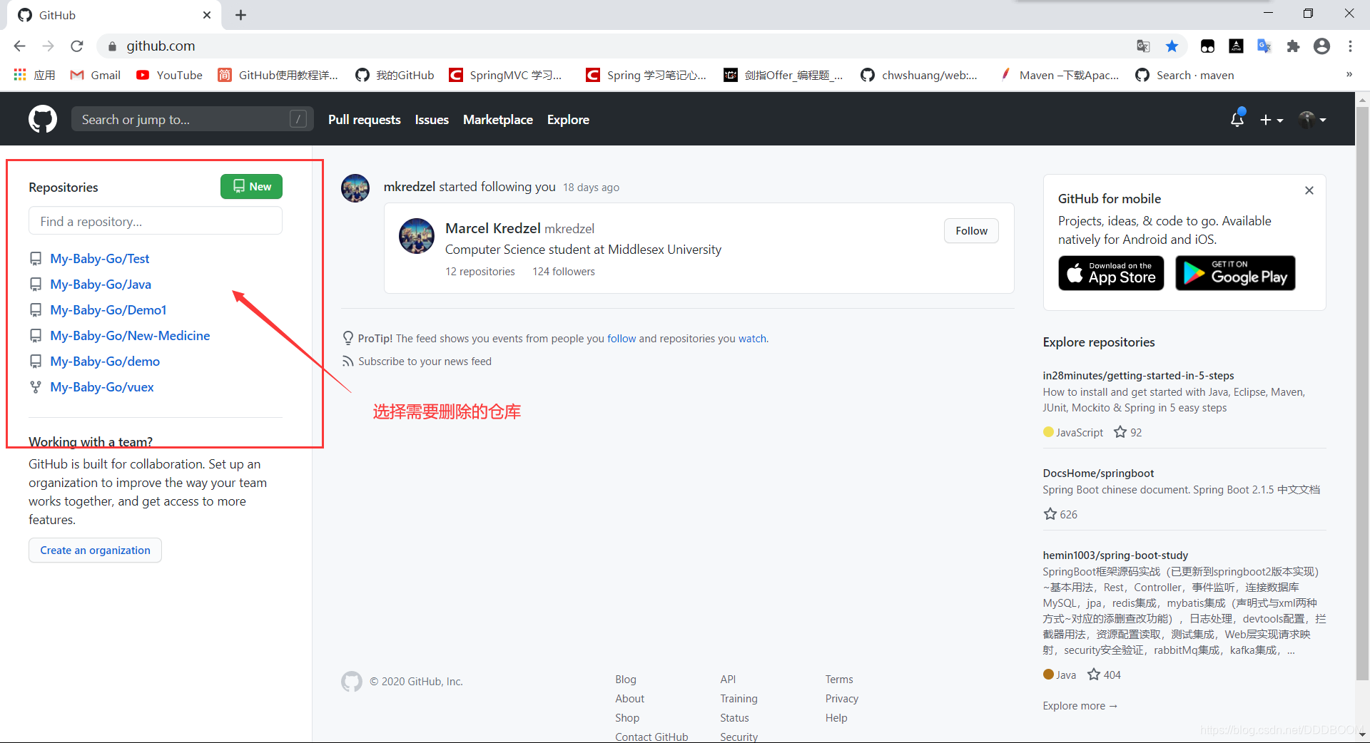Star the in28minutes repository (92 stars)
The image size is (1370, 743).
1120,432
